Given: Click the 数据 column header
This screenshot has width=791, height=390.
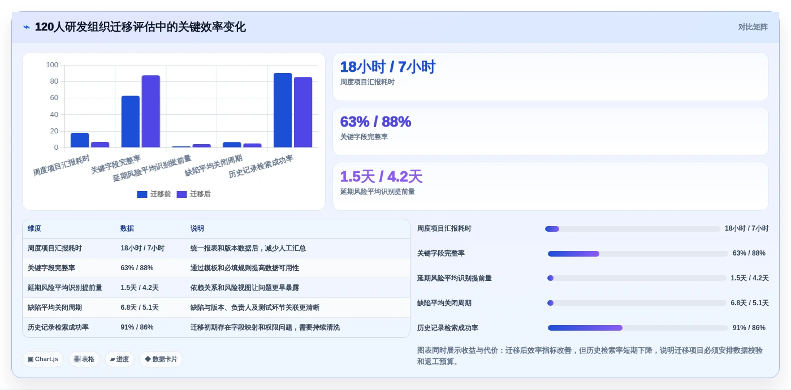Looking at the screenshot, I should pyautogui.click(x=127, y=229).
